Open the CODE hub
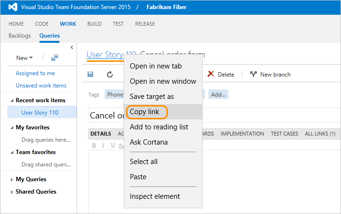This screenshot has width=341, height=214. pos(42,24)
